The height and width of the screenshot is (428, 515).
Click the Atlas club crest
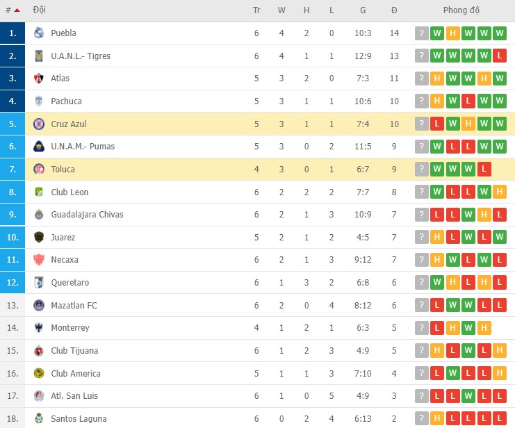click(39, 79)
